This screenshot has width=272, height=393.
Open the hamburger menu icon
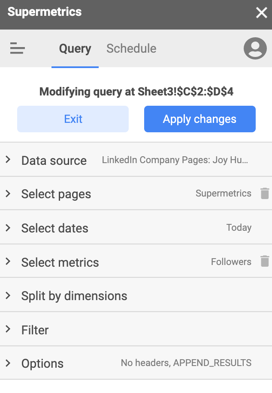click(x=18, y=49)
